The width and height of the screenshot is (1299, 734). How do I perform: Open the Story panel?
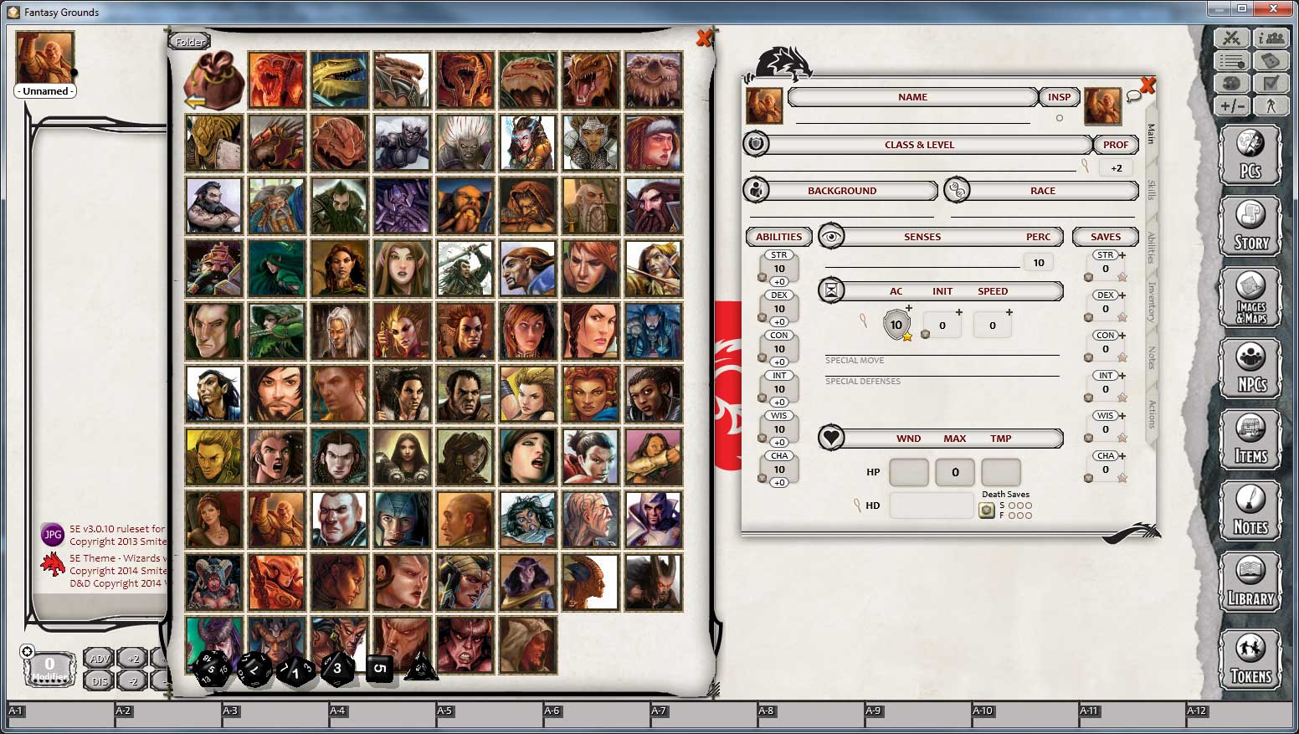pyautogui.click(x=1250, y=226)
